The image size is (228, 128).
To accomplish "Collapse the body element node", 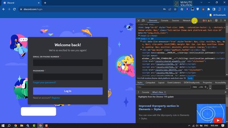I will (x=139, y=39).
